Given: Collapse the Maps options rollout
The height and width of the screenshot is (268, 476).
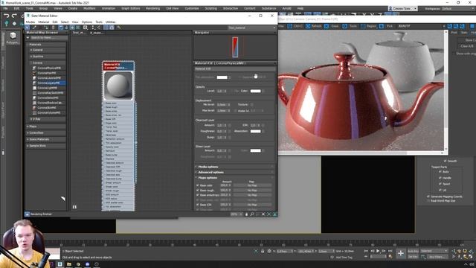Looking at the screenshot, I should coord(235,178).
